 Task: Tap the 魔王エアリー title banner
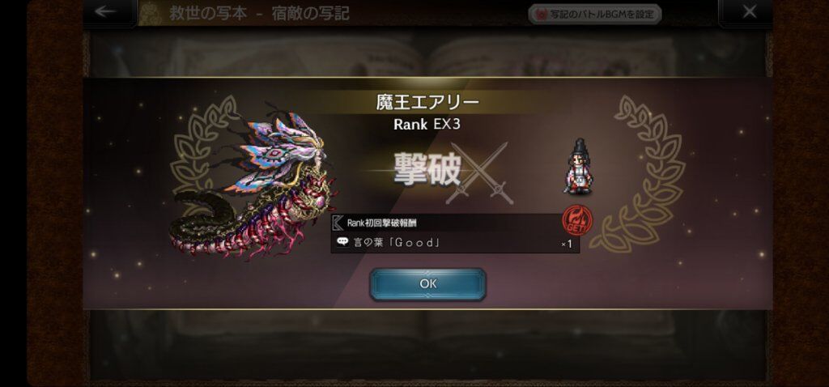427,102
